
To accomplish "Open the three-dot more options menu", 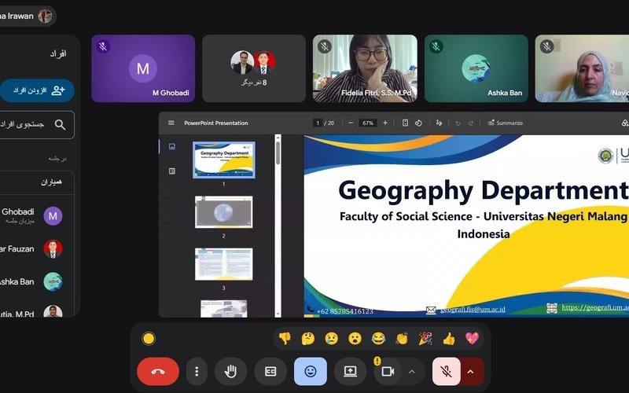I will [197, 371].
